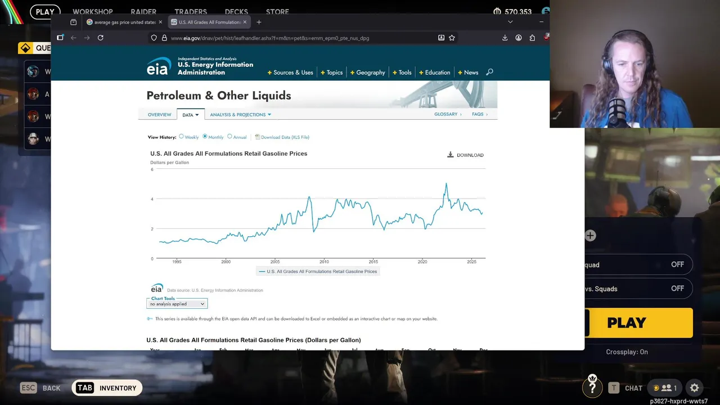This screenshot has height=405, width=720.
Task: Open the Chart Tools 'no analysis applied' dropdown
Action: tap(177, 304)
